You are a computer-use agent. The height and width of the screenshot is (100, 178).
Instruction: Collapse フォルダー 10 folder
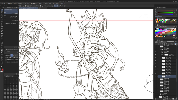point(160,55)
